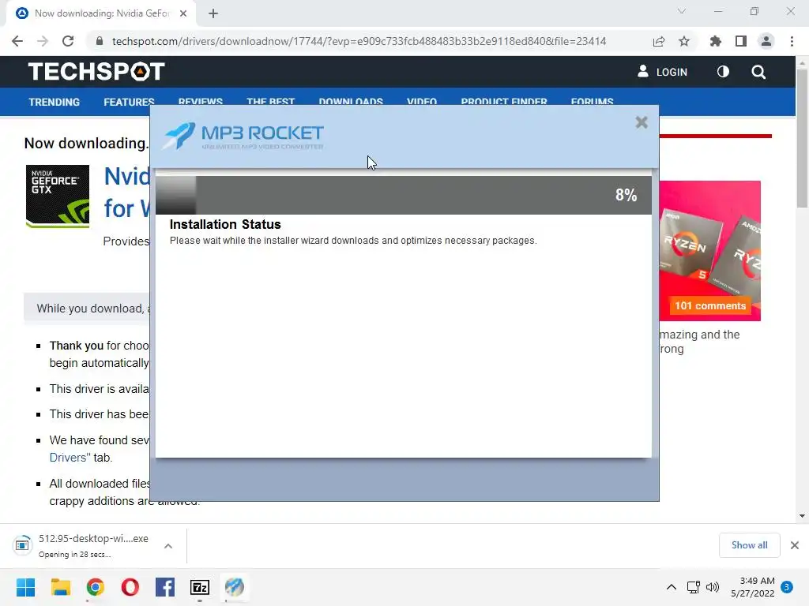Expand the download item options chevron
The width and height of the screenshot is (809, 606).
click(168, 546)
